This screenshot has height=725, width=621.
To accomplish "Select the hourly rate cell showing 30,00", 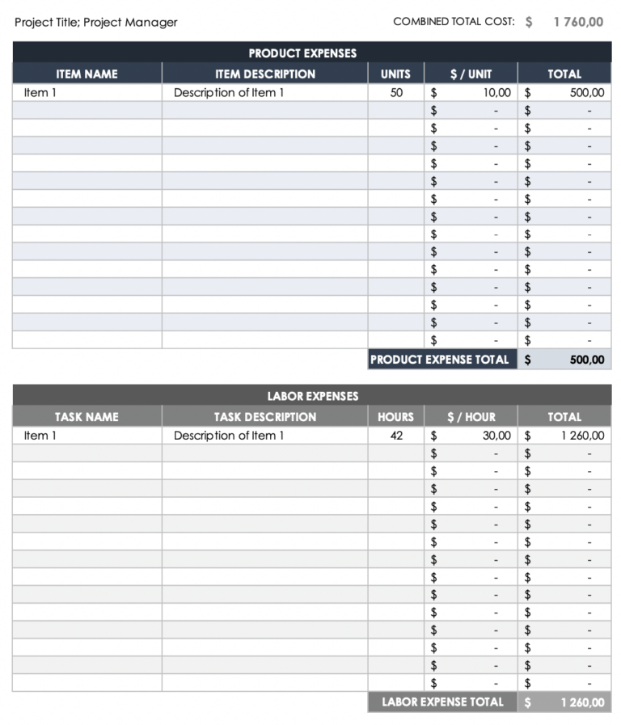I will click(x=496, y=436).
